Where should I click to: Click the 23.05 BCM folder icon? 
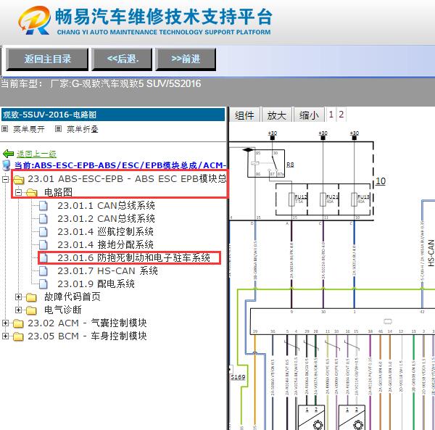point(18,336)
